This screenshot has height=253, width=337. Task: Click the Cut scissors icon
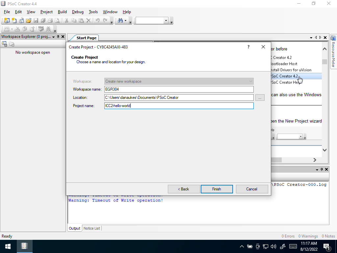[x=66, y=20]
